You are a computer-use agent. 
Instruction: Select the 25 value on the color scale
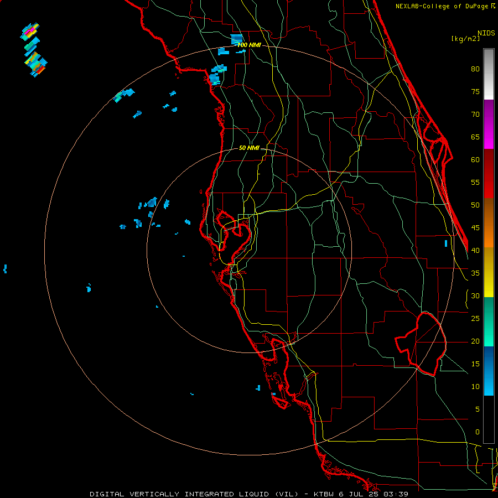475,319
